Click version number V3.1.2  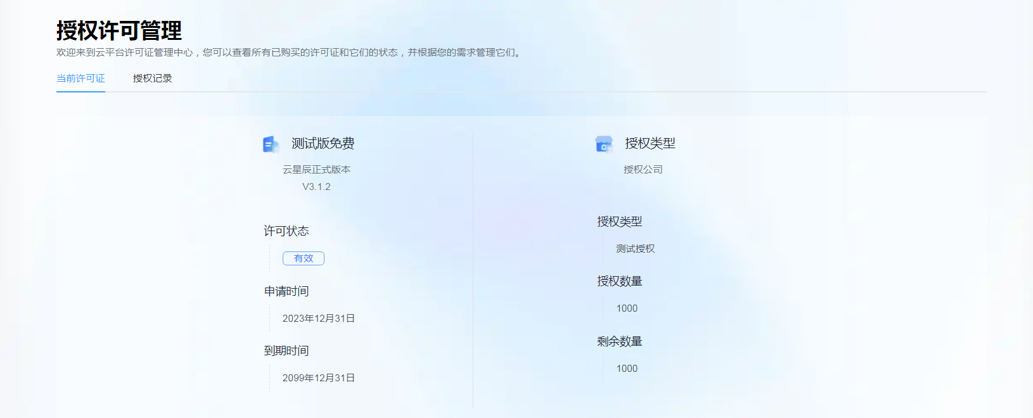316,187
